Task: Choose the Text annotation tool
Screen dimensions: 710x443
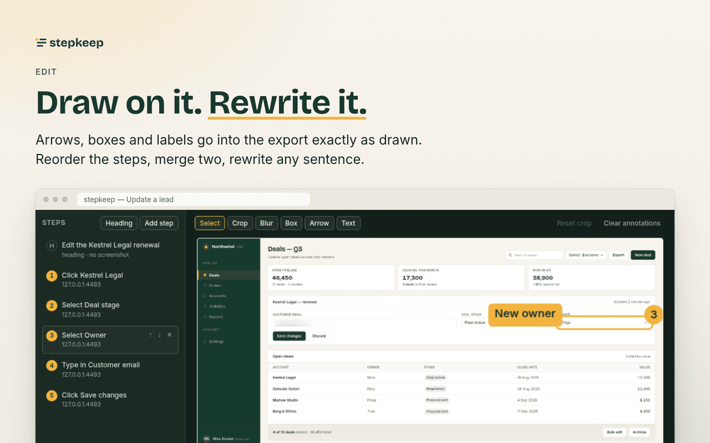Action: click(x=348, y=223)
